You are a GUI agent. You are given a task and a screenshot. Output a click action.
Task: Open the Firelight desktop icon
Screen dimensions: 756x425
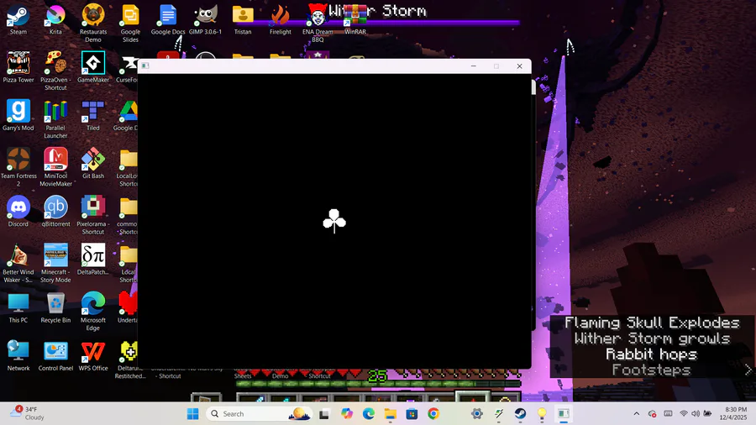pyautogui.click(x=280, y=20)
